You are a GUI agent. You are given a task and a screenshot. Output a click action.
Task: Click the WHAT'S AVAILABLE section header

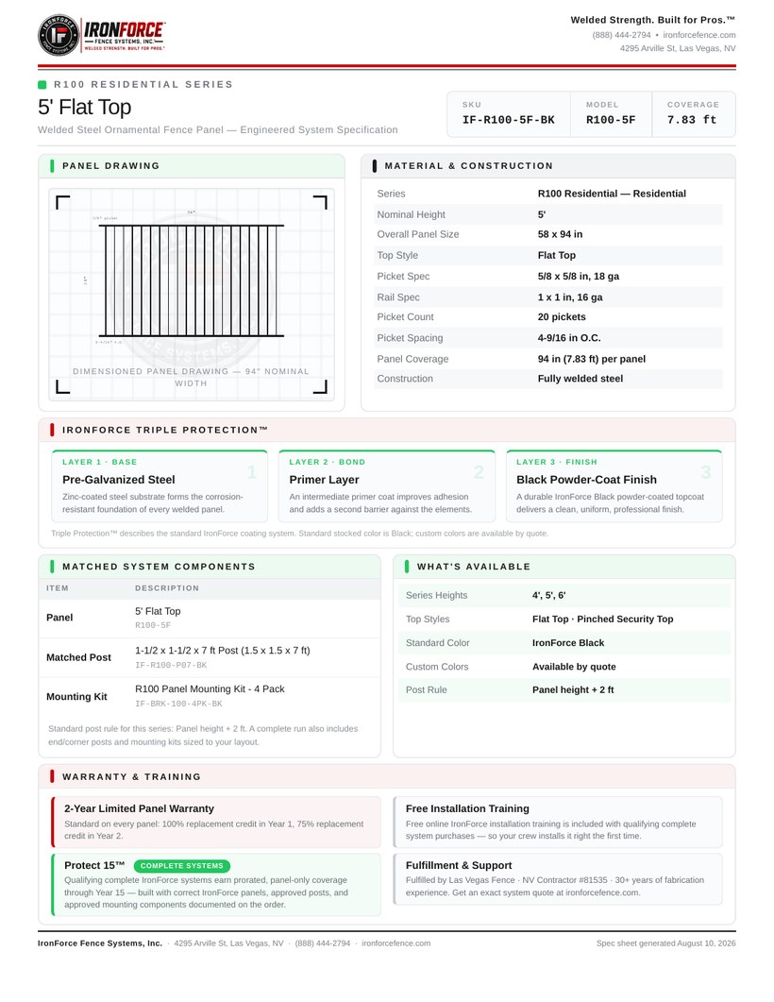click(473, 567)
